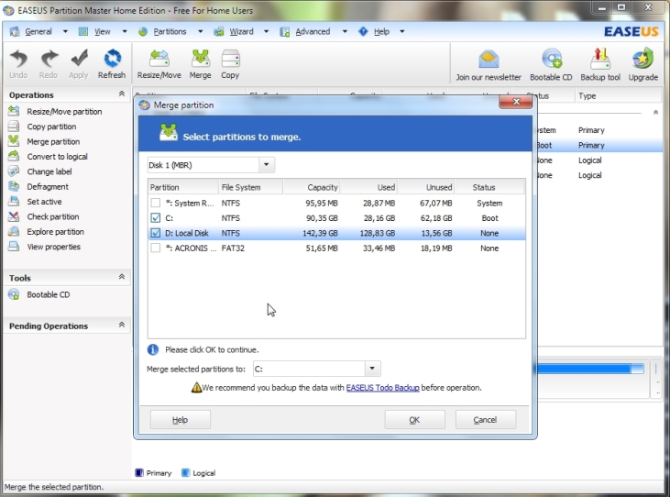Open the Help menu
Viewport: 670px width, 497px height.
click(381, 31)
